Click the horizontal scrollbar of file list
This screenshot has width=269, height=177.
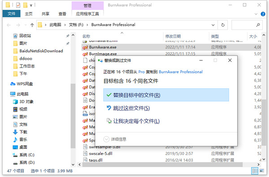pos(162,164)
